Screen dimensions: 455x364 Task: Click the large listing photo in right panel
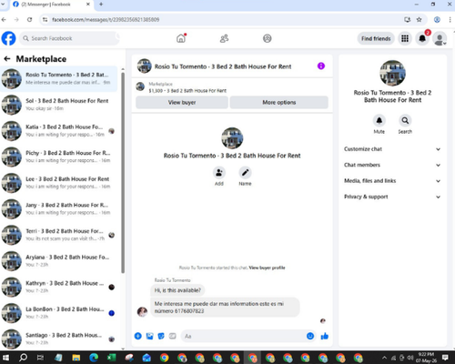click(392, 73)
